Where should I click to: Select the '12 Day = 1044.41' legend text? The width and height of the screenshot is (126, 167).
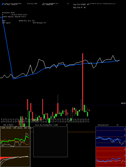(11, 5)
